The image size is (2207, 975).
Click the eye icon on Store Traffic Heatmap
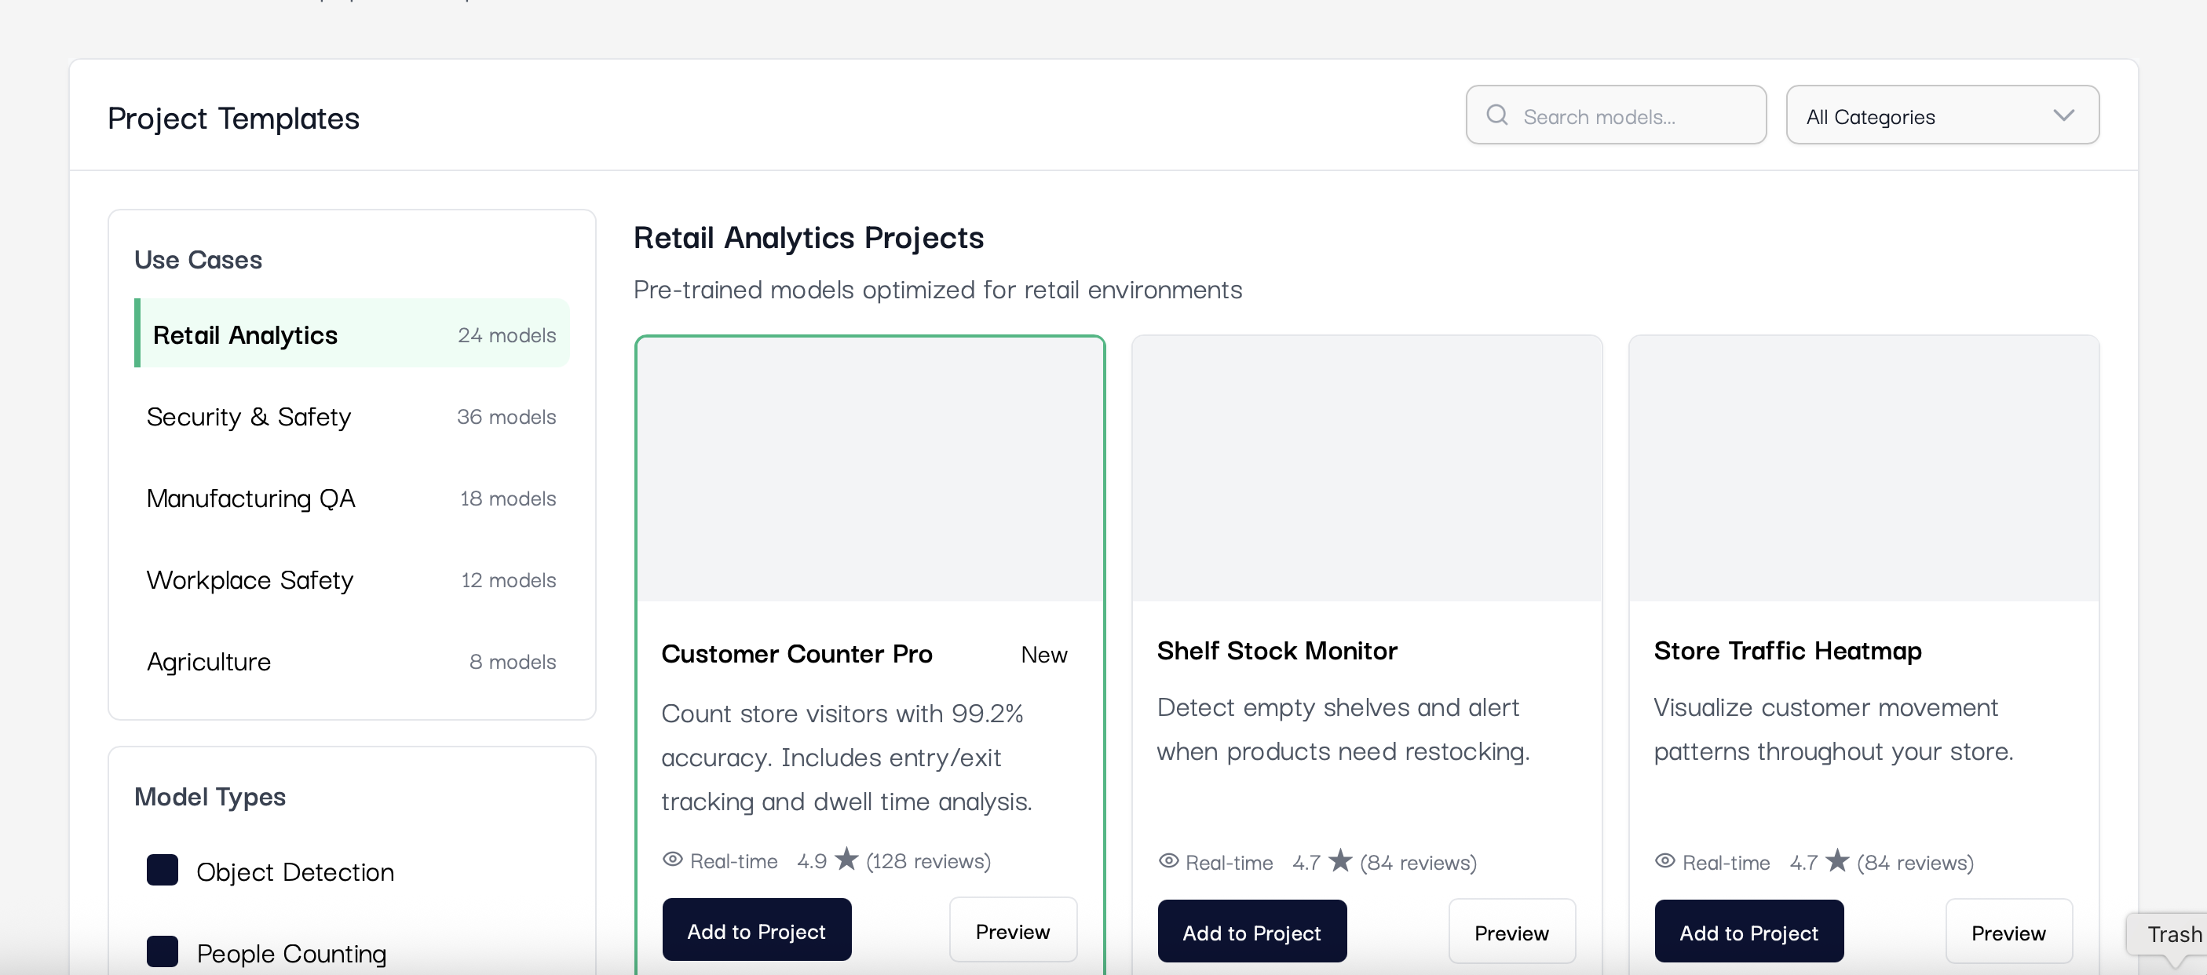(1664, 861)
